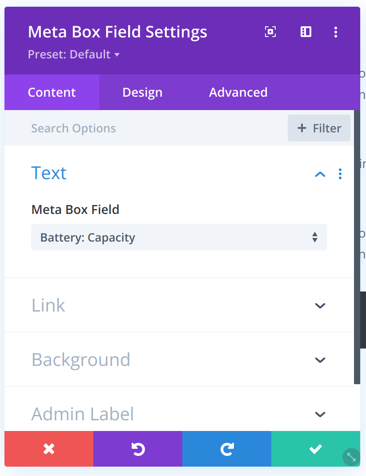
Task: Click the Filter button
Action: (319, 128)
